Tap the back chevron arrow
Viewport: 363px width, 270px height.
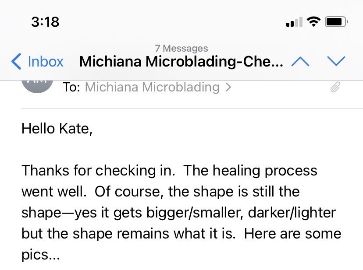16,62
